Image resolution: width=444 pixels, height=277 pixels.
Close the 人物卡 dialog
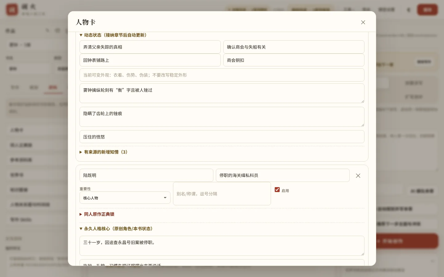pos(363,22)
